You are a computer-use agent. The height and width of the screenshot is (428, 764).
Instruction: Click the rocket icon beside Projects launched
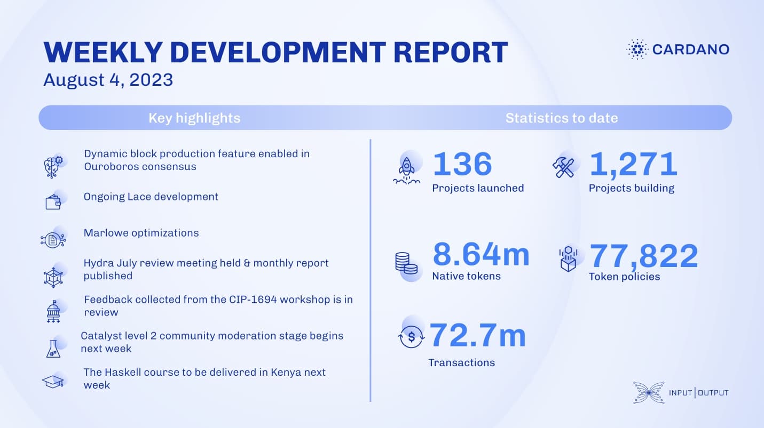[406, 171]
